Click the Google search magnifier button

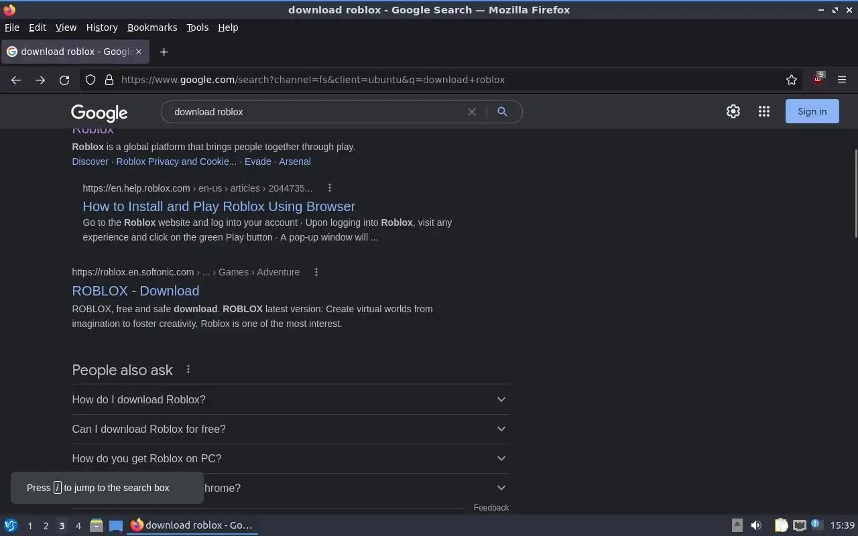coord(502,112)
